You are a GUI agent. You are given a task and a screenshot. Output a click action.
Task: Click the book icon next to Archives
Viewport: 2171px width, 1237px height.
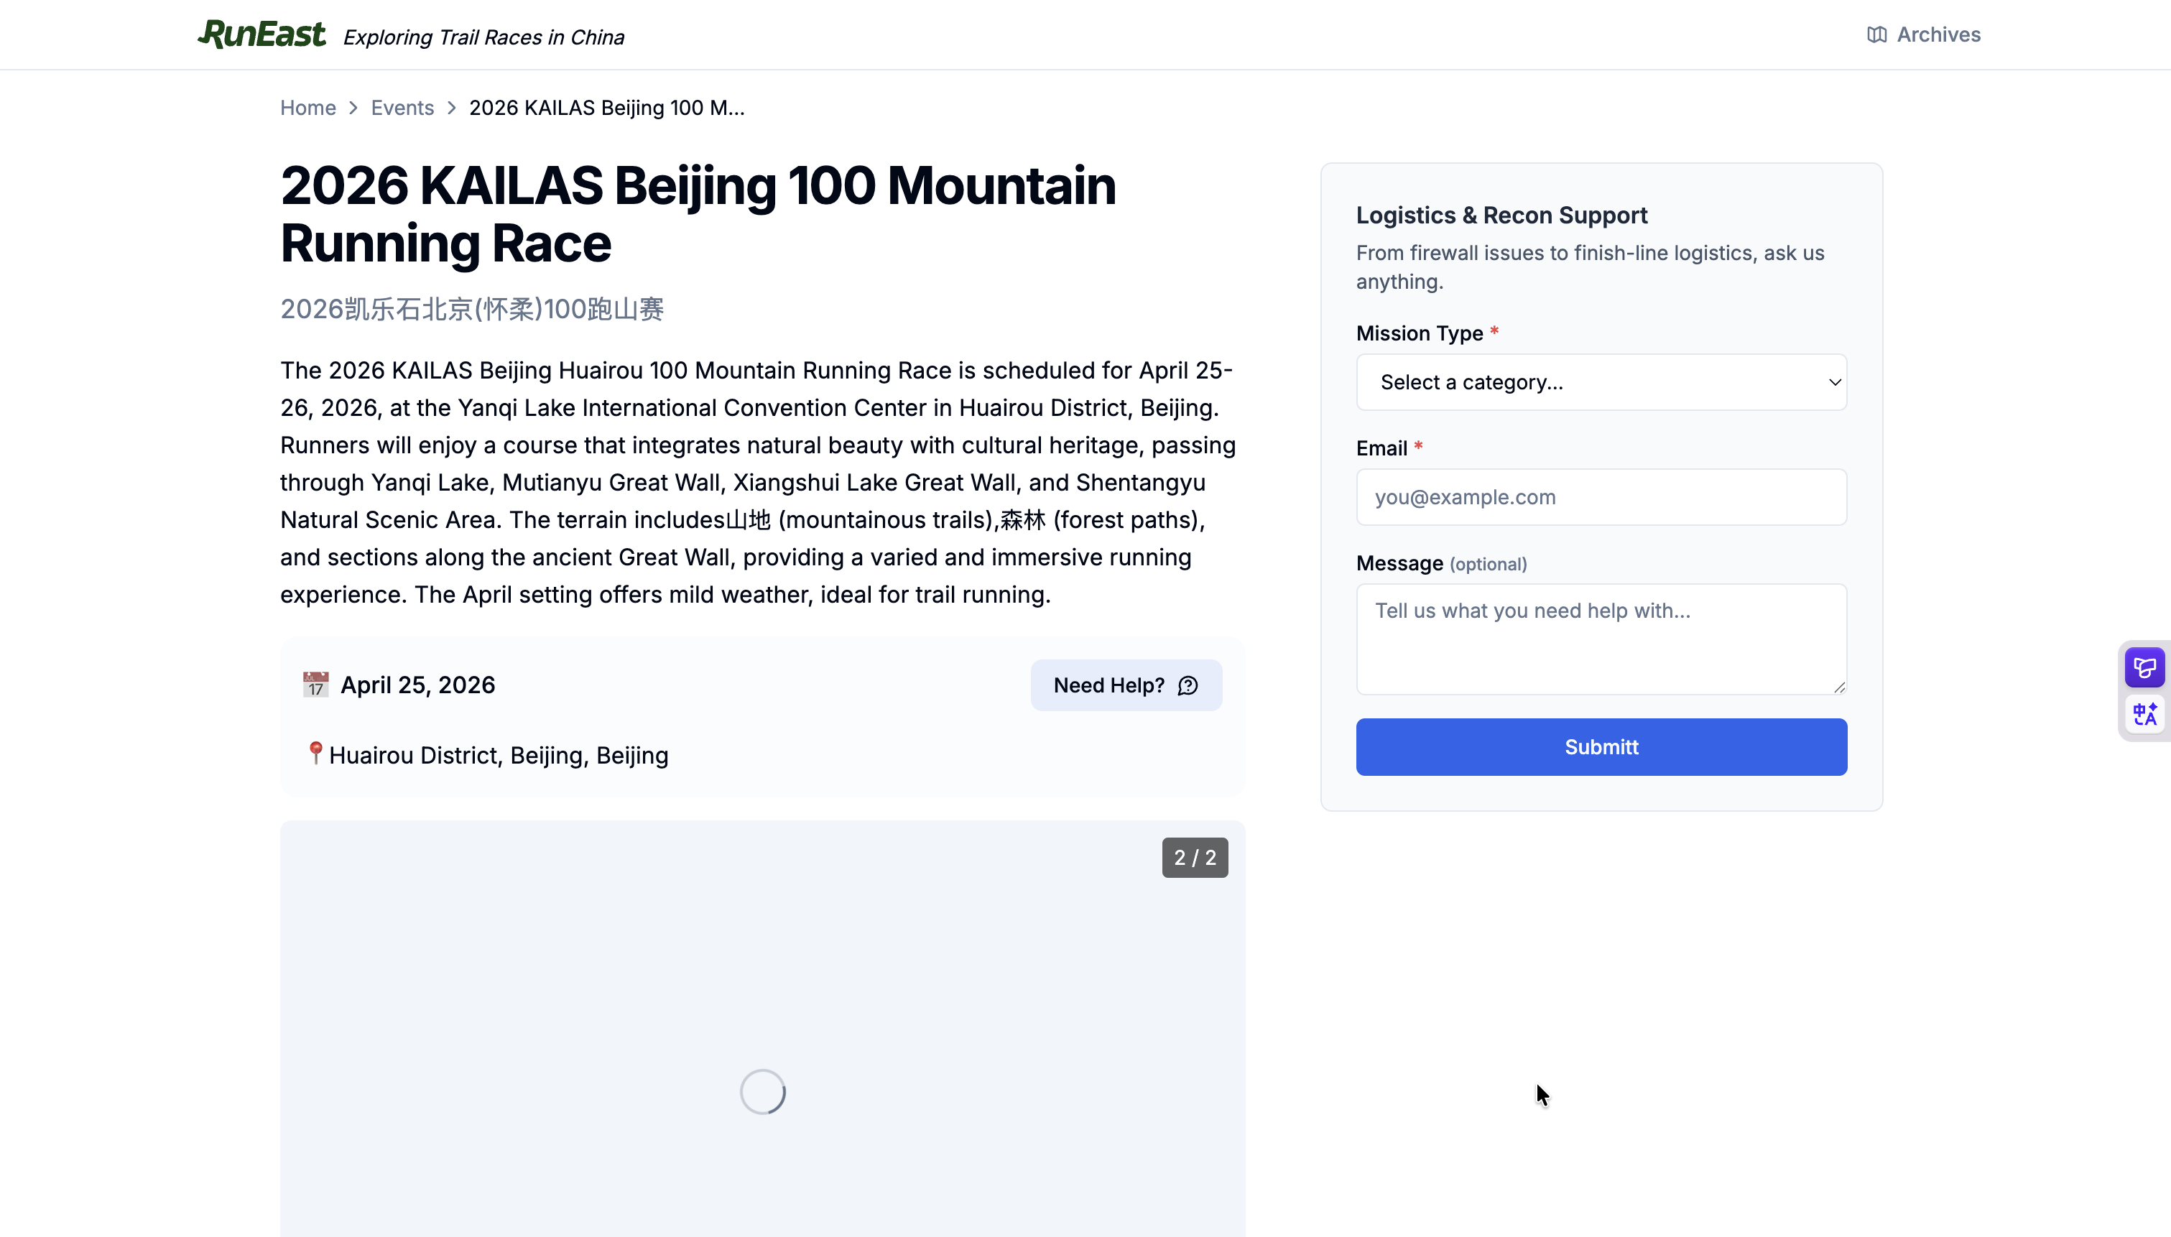1876,34
